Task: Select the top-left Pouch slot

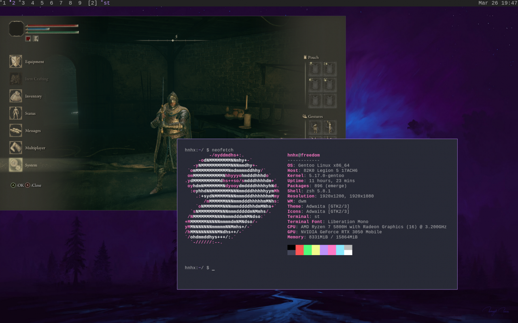Action: click(x=315, y=69)
